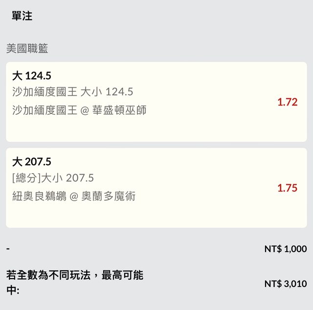Click the 單注 header title
Viewport: 313px width, 310px height.
click(22, 16)
